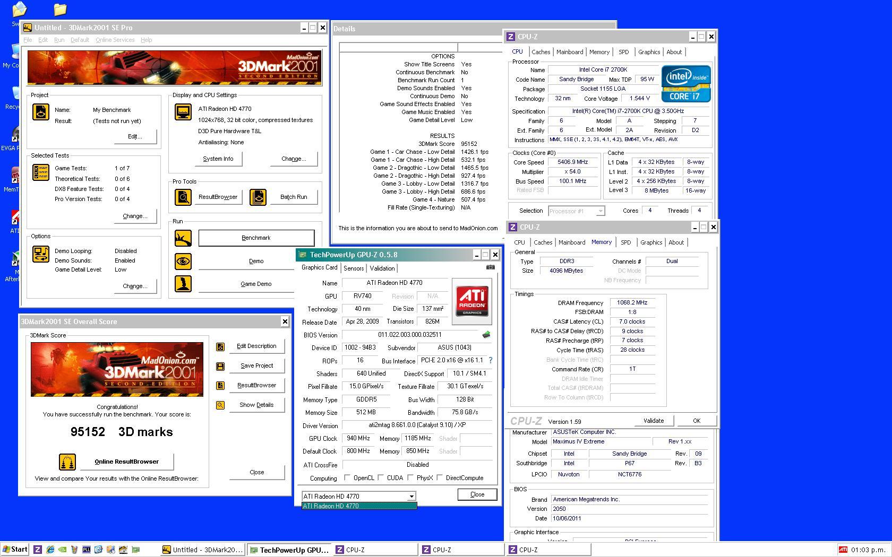Enable the PhysX checkbox in GPU-Z
This screenshot has height=557, width=892.
(x=410, y=477)
